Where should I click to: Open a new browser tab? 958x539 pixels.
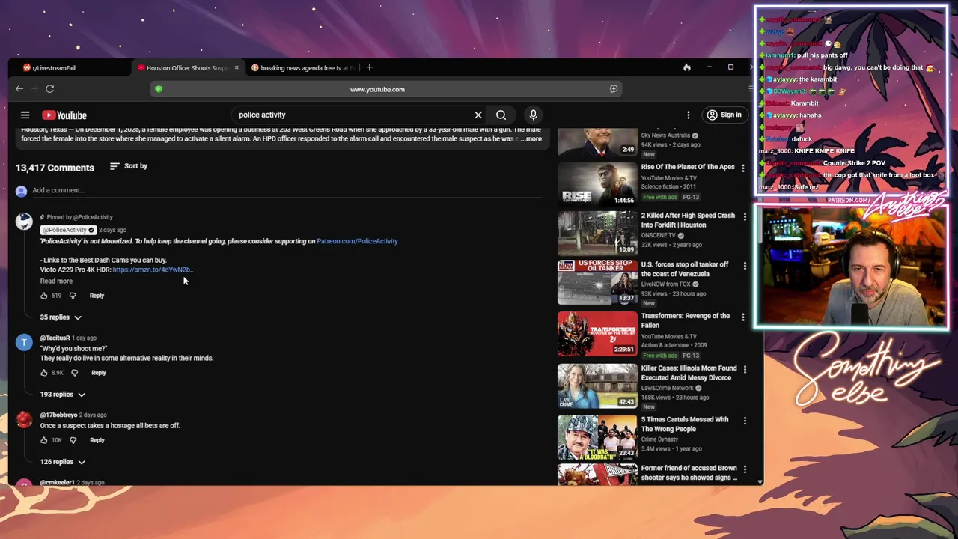tap(369, 67)
